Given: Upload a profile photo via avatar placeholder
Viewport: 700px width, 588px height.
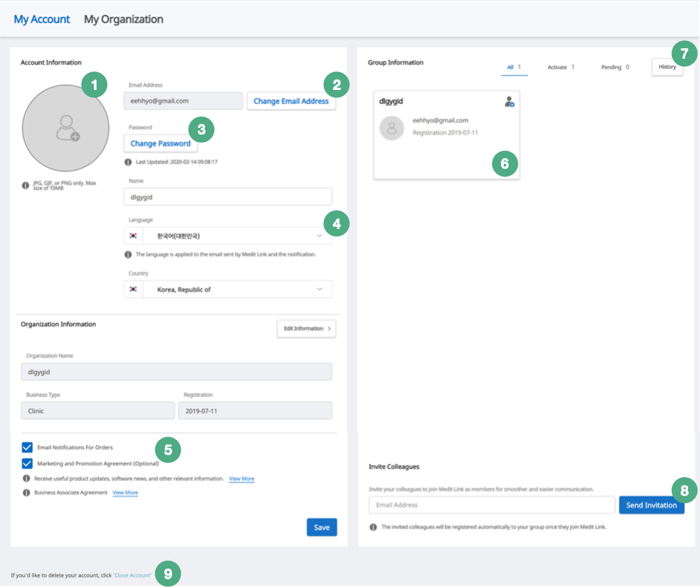Looking at the screenshot, I should tap(65, 128).
